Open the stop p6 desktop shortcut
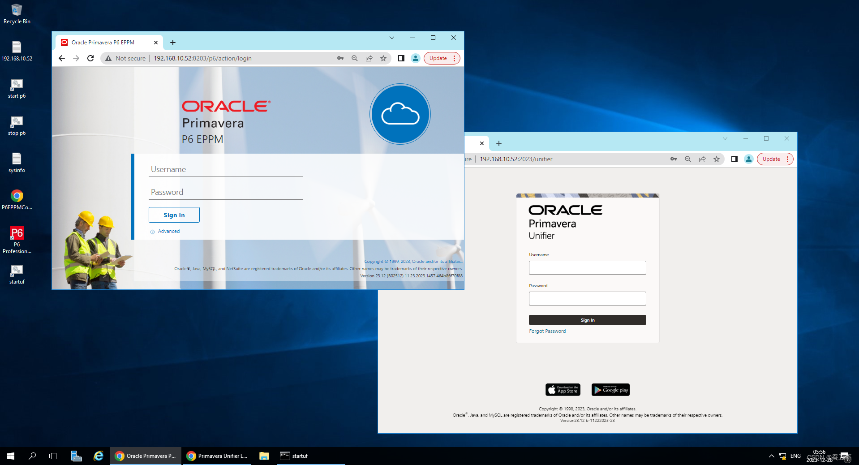The image size is (859, 465). pos(17,125)
